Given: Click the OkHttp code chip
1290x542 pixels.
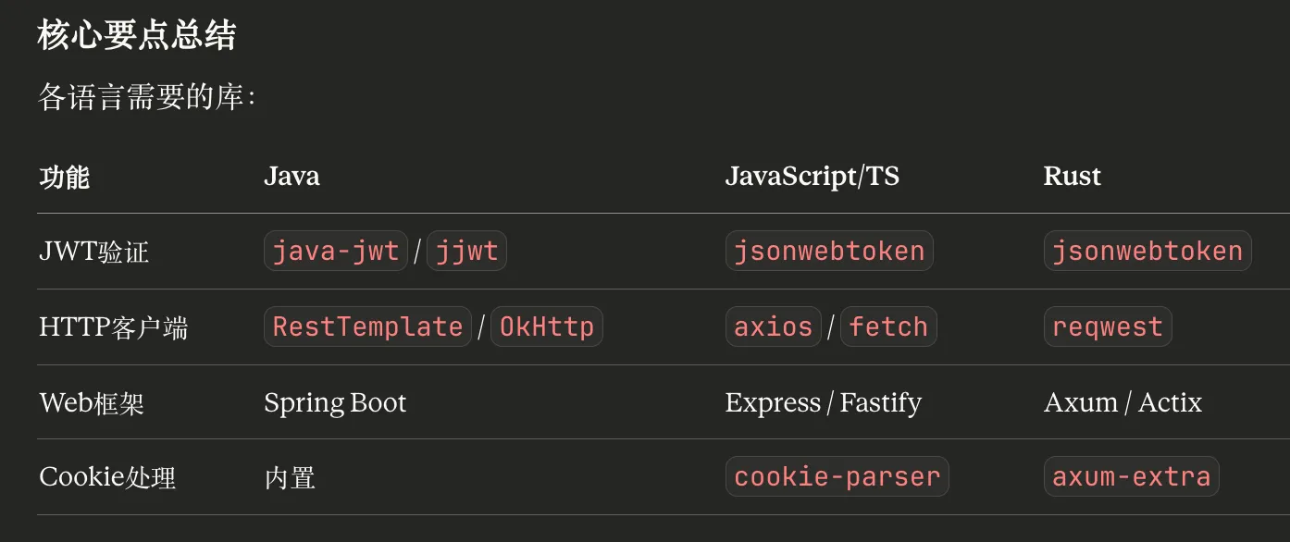Looking at the screenshot, I should tap(547, 326).
